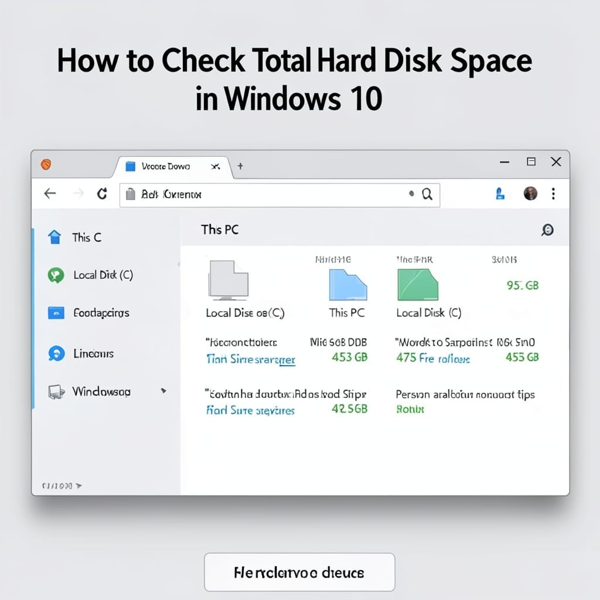Click the blue folder icon for Foodapcirus
Image resolution: width=600 pixels, height=600 pixels.
pos(56,313)
